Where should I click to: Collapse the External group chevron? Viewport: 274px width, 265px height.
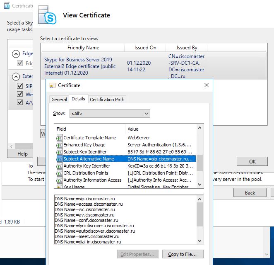pyautogui.click(x=16, y=76)
